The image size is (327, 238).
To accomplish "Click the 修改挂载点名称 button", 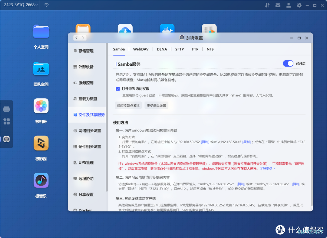I will point(128,105).
